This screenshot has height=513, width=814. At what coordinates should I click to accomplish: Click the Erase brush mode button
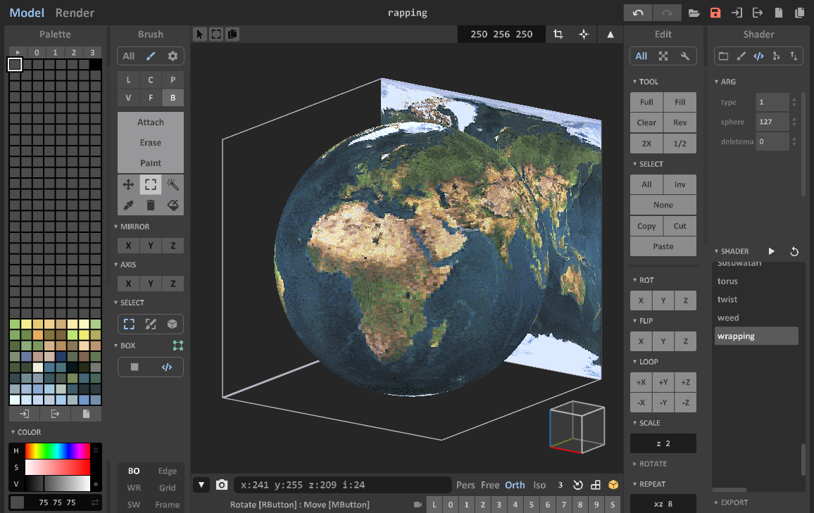[151, 143]
